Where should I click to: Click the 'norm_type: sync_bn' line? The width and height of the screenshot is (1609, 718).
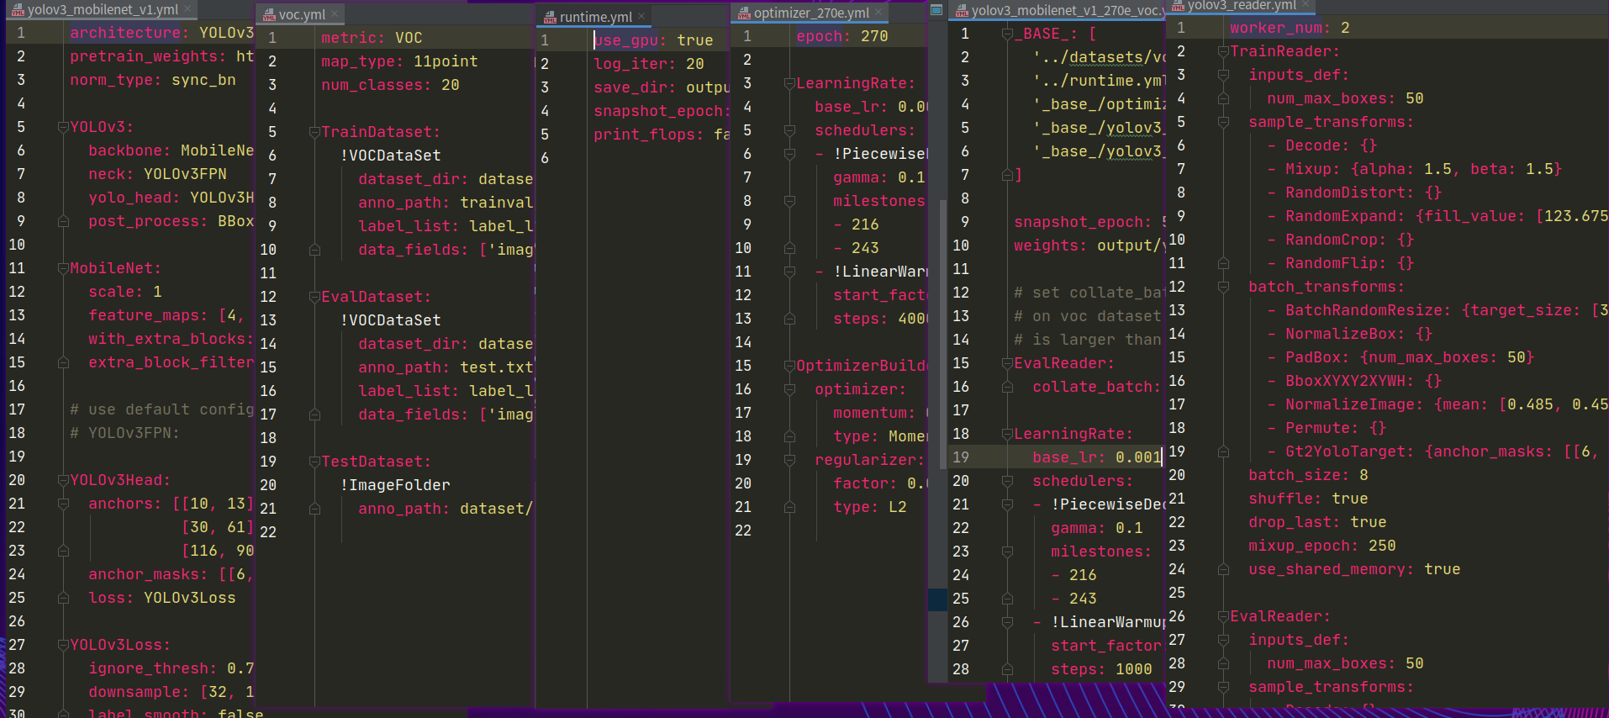[153, 80]
